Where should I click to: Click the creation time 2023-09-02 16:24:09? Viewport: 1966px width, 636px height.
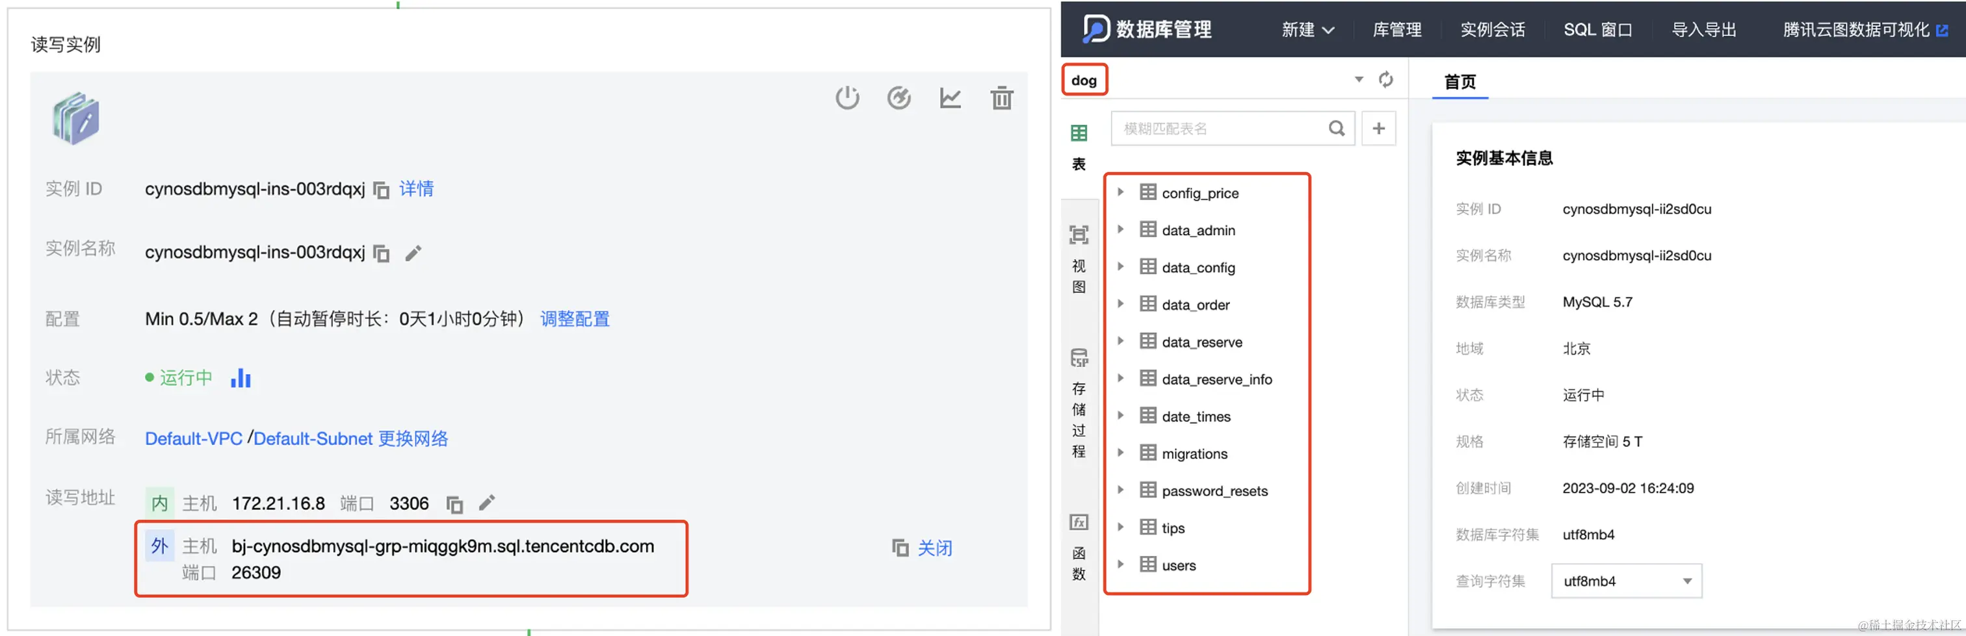pos(1627,488)
